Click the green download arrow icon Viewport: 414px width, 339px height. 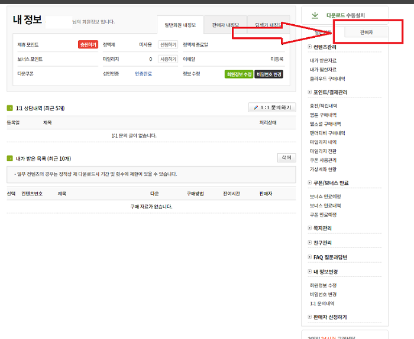coord(315,15)
